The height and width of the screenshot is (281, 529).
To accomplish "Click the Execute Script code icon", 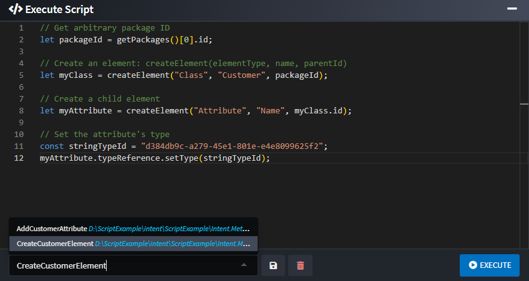I will pyautogui.click(x=16, y=9).
